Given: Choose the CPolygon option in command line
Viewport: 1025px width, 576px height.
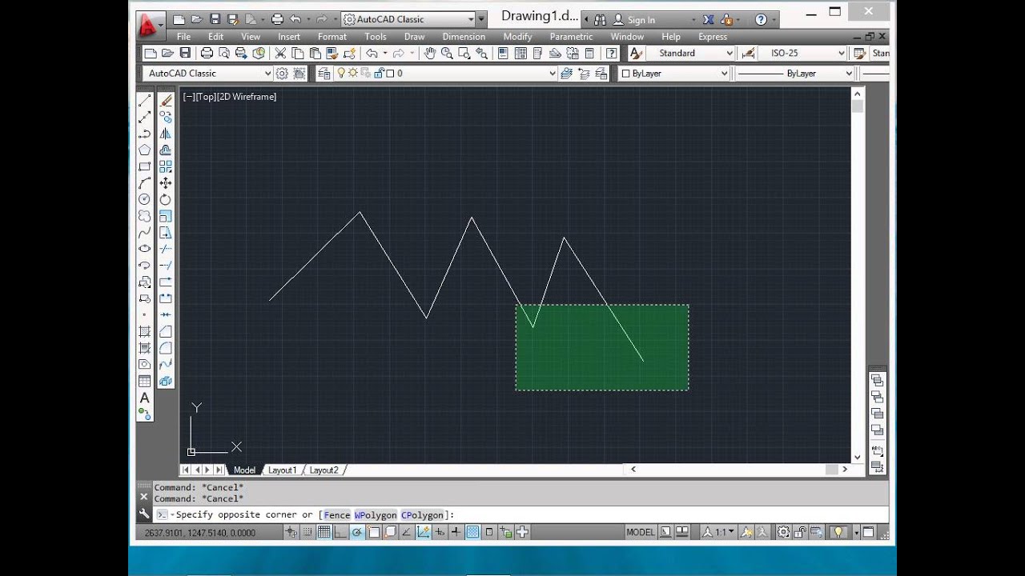Looking at the screenshot, I should coord(422,515).
